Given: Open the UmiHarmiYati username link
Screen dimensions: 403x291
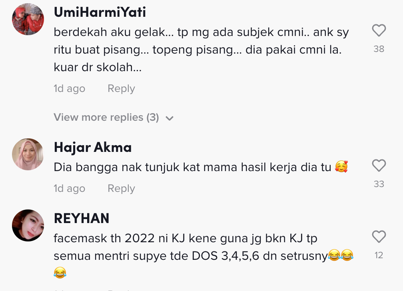Looking at the screenshot, I should [100, 12].
